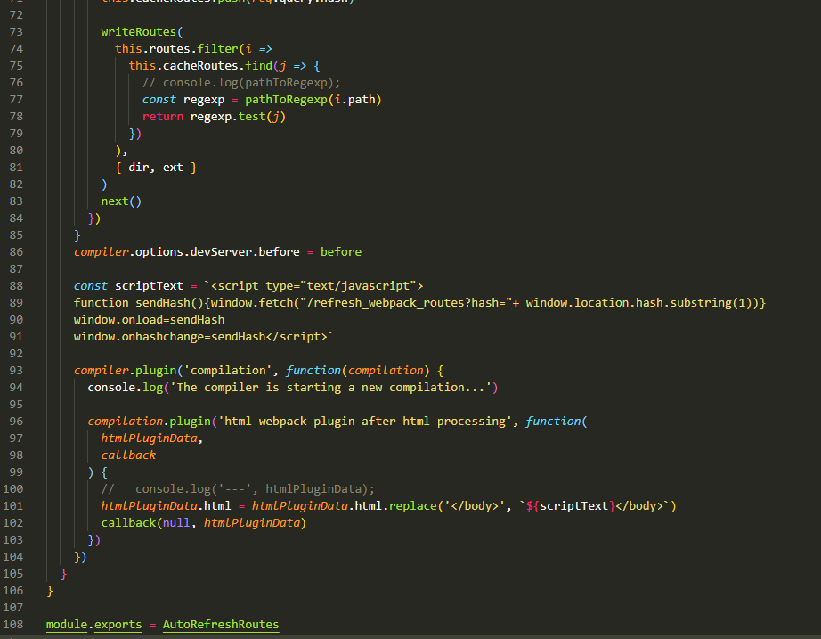
Task: Click callback(null, htmlPluginData) on line 102
Action: coord(203,522)
